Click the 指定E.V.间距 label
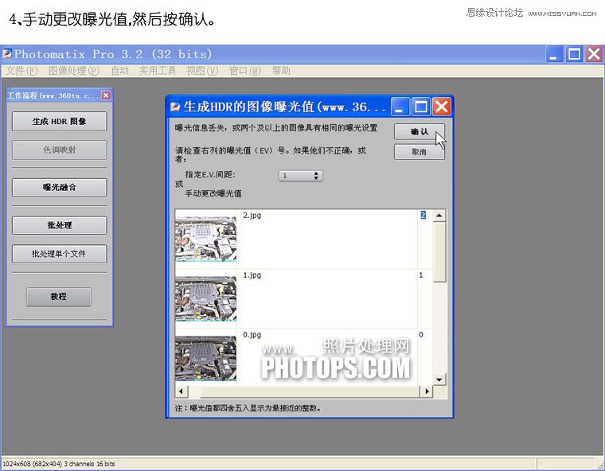This screenshot has height=471, width=605. click(x=210, y=175)
